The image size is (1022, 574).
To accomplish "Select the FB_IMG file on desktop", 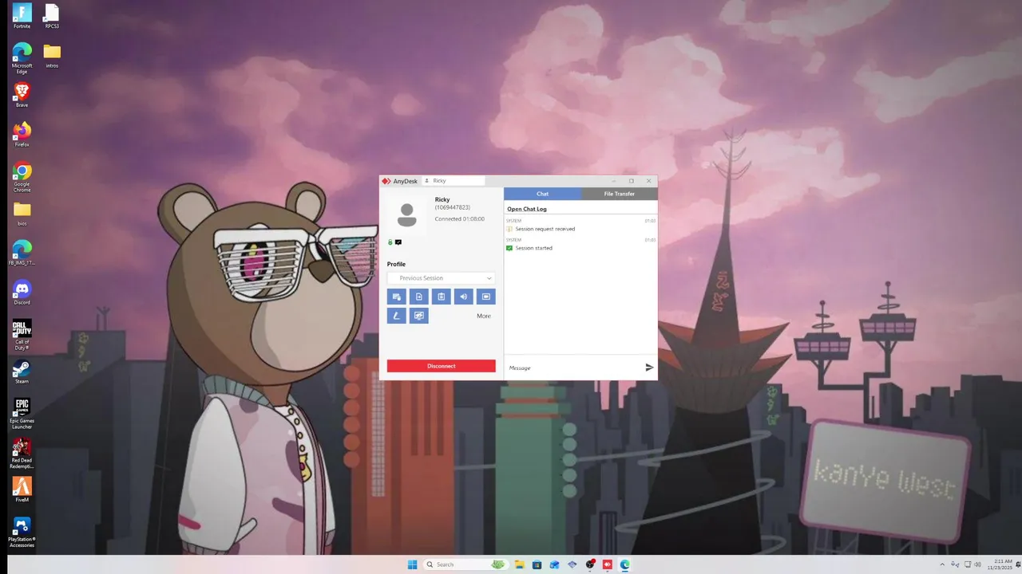I will point(22,252).
